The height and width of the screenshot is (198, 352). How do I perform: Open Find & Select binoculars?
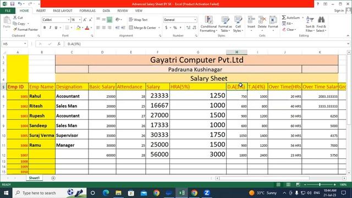click(x=321, y=24)
